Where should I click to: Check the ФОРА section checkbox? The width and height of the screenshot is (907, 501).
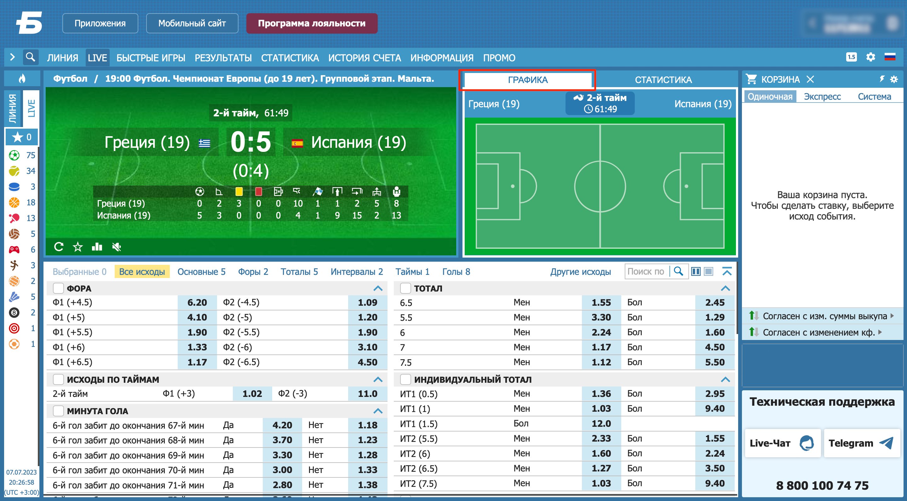58,288
